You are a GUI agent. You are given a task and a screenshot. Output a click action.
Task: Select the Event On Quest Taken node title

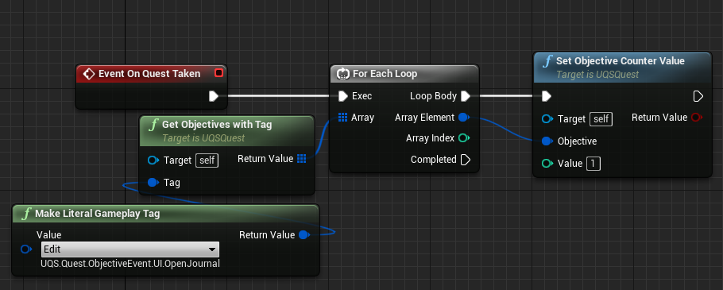click(x=149, y=74)
